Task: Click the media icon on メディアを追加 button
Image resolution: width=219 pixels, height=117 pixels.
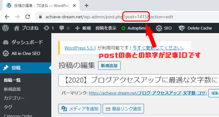Action: (x=64, y=109)
